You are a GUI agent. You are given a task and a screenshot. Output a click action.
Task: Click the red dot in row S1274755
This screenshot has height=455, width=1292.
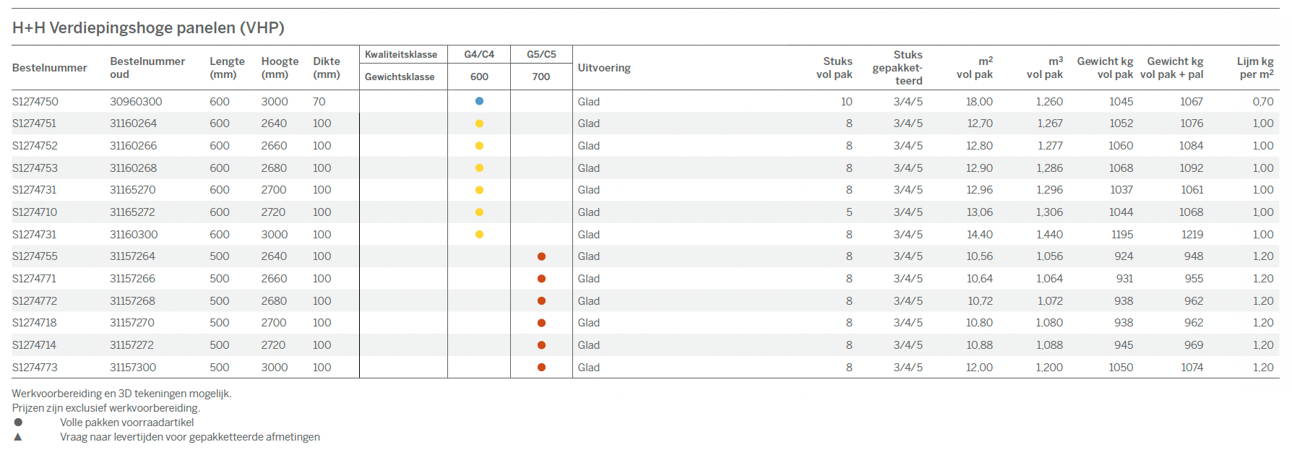pos(541,256)
